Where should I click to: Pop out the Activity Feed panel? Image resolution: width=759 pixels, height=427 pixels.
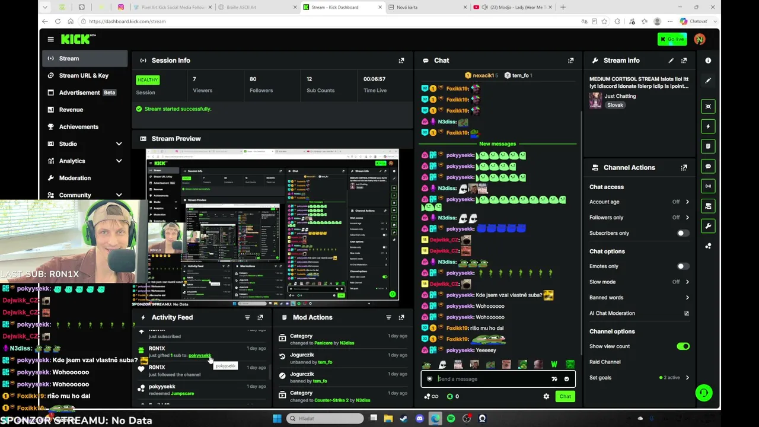click(x=260, y=317)
